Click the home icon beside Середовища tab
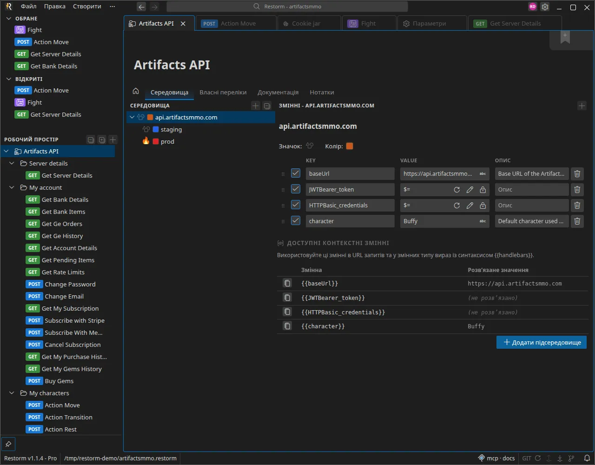595x465 pixels. point(136,91)
